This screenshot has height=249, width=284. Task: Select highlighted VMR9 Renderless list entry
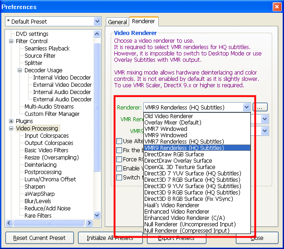pos(197,148)
